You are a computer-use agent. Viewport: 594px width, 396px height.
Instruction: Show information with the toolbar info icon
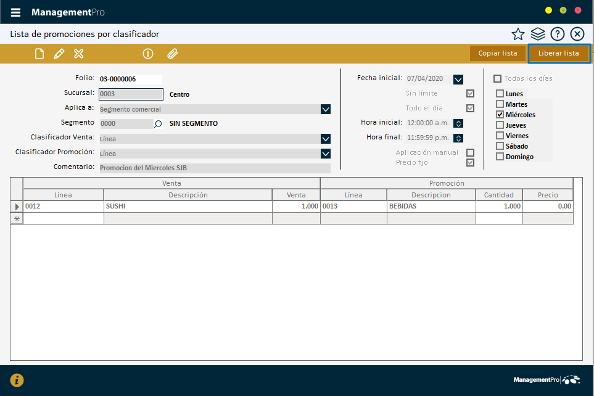[148, 54]
